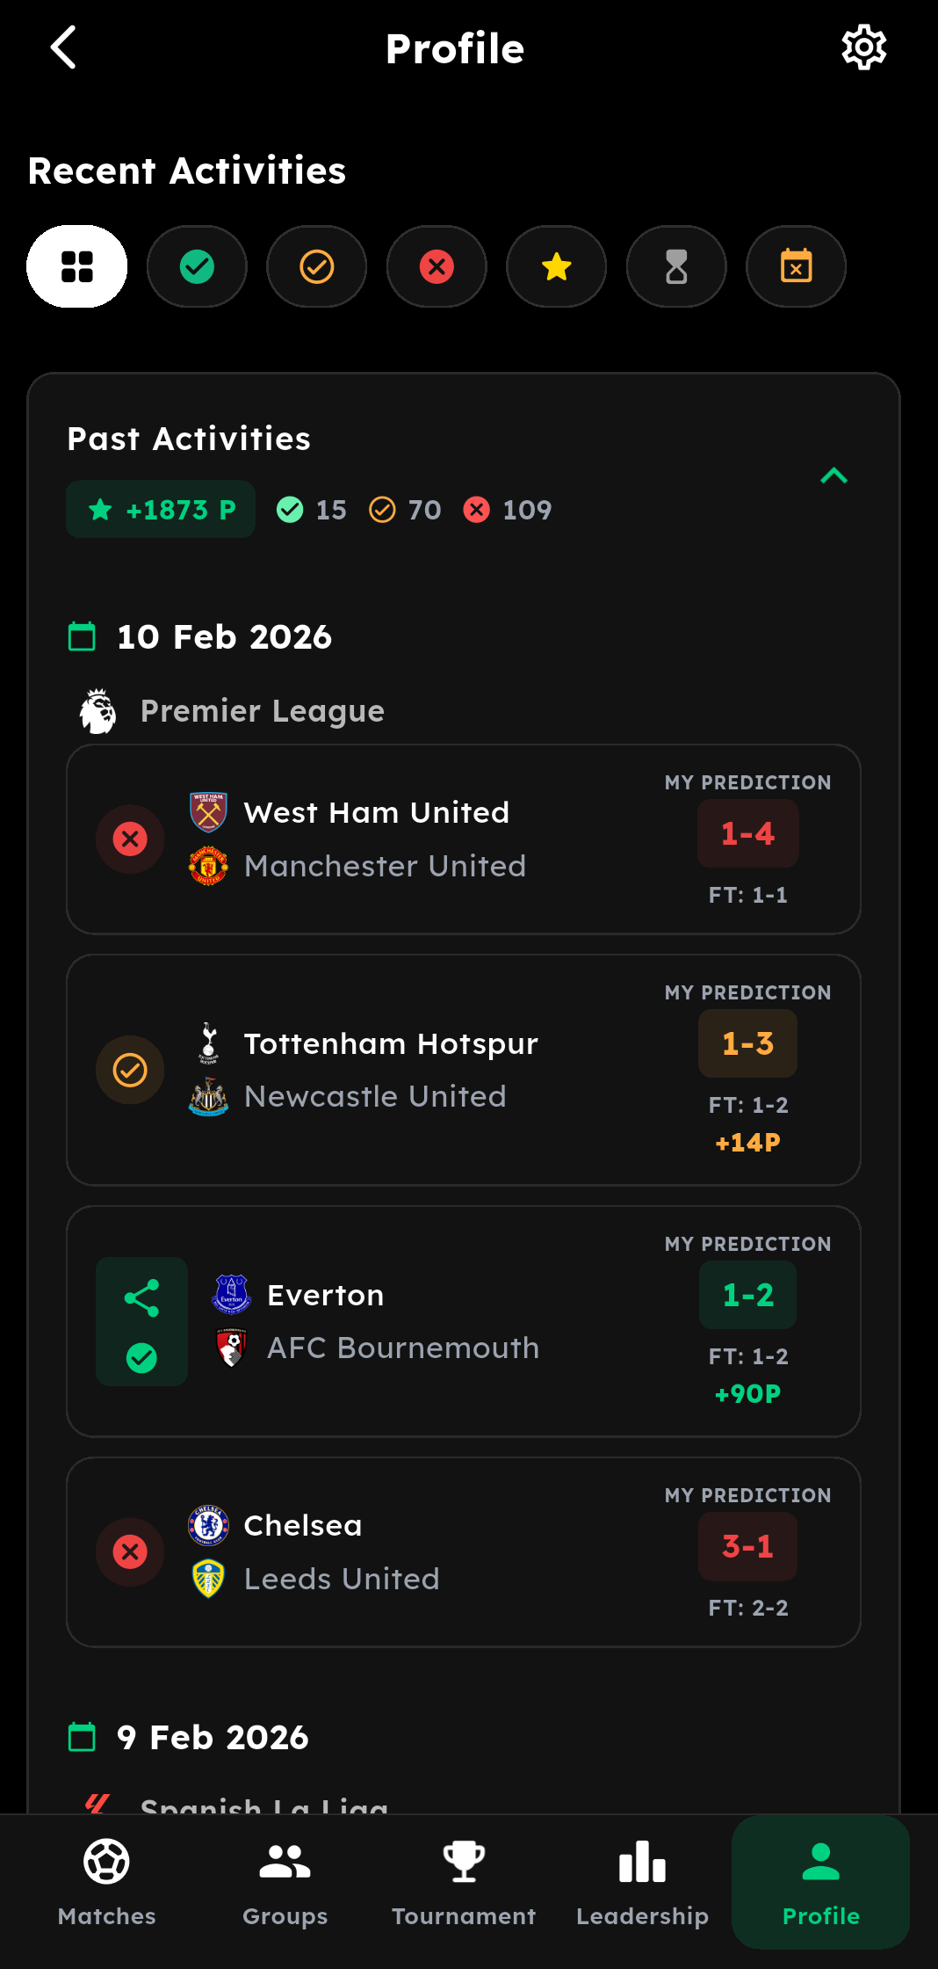Open the Groups tab
Screen dimensions: 938x1969
[285, 1881]
